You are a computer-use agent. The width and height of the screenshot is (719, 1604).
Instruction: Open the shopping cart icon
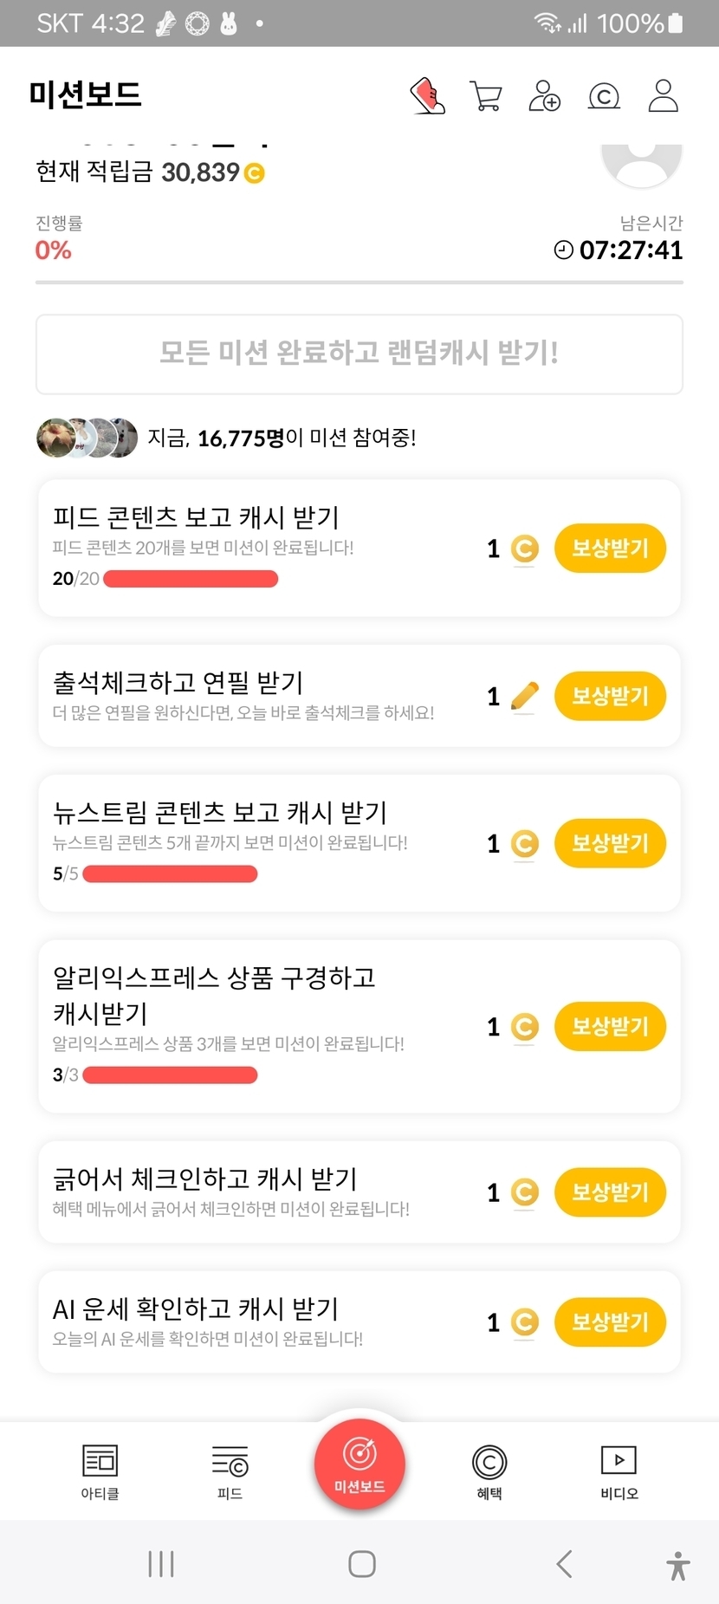[486, 95]
